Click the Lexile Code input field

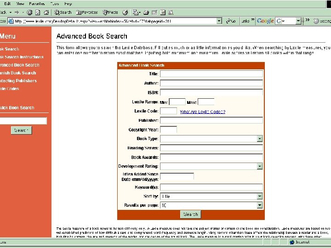click(168, 111)
